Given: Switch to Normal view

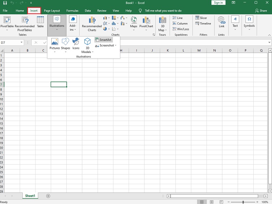Looking at the screenshot, I should point(202,202).
